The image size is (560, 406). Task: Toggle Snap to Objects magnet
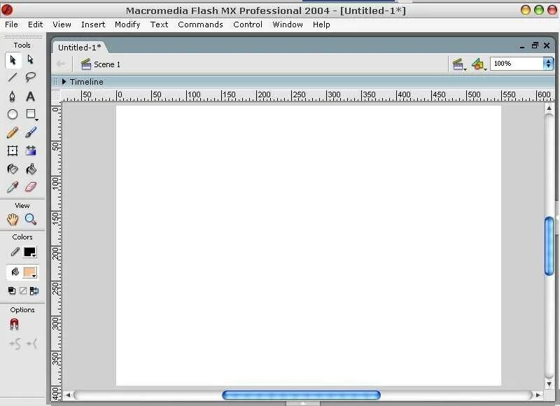click(14, 324)
